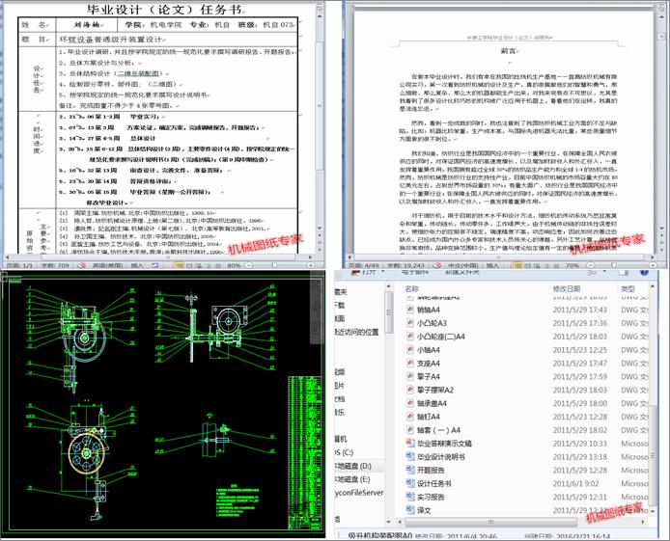Open yconFileServer in navigation pane
The height and width of the screenshot is (541, 670).
[x=359, y=493]
